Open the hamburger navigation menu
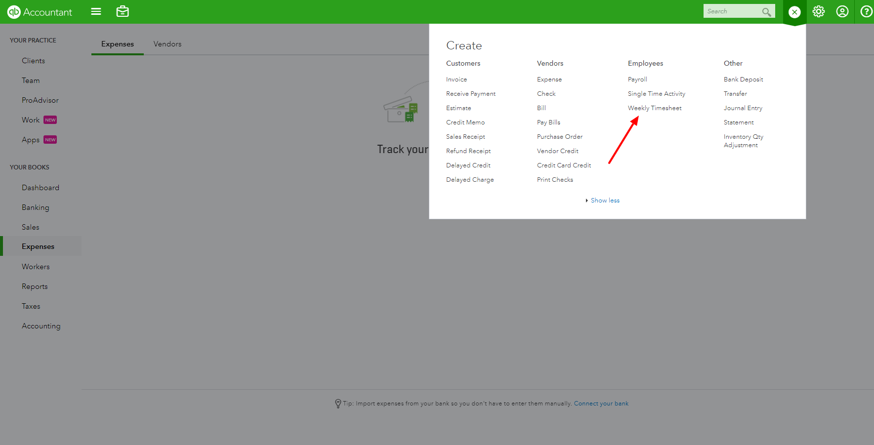The width and height of the screenshot is (874, 445). click(x=95, y=11)
